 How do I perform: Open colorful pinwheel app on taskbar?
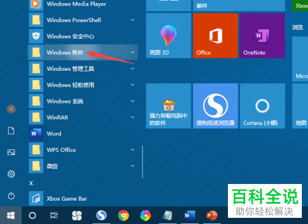tap(145, 215)
